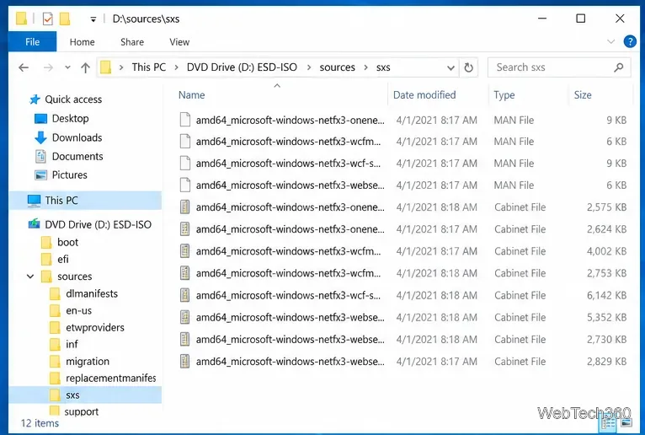Open the File ribbon tab
Image resolution: width=645 pixels, height=435 pixels.
[33, 42]
